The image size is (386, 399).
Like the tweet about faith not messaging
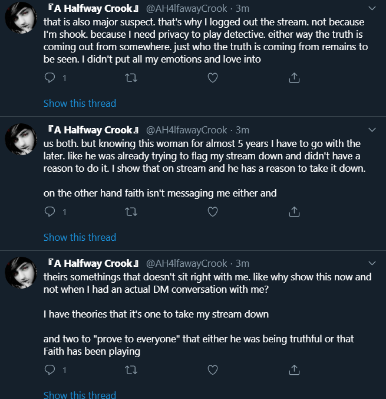(213, 212)
